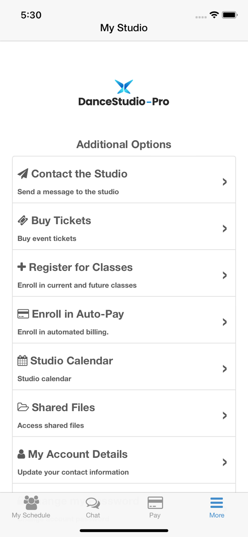Tap the Pay card icon in bottom bar

(155, 502)
